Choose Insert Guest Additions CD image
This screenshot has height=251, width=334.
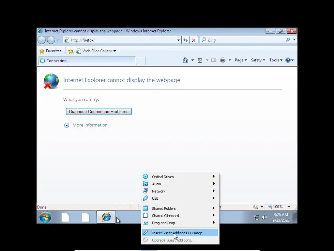[180, 233]
